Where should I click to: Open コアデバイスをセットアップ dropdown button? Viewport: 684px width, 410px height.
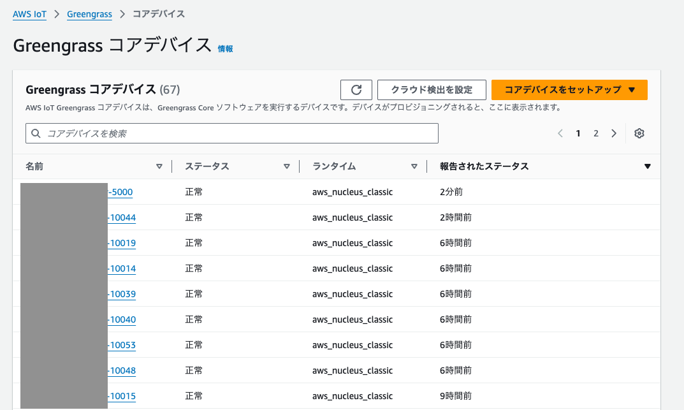pos(569,90)
